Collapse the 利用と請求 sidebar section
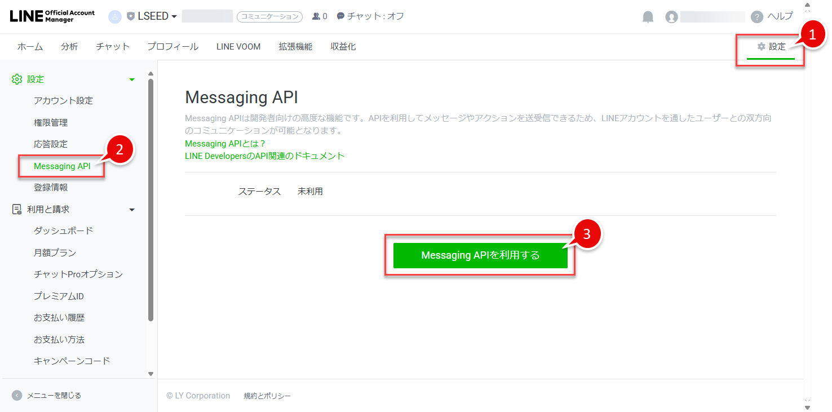Image resolution: width=832 pixels, height=412 pixels. tap(132, 210)
